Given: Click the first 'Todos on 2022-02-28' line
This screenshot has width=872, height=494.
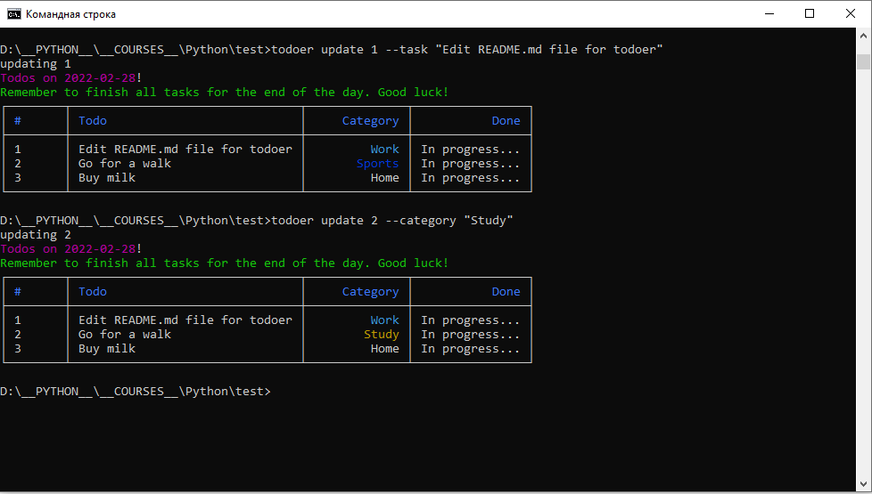Looking at the screenshot, I should click(71, 78).
